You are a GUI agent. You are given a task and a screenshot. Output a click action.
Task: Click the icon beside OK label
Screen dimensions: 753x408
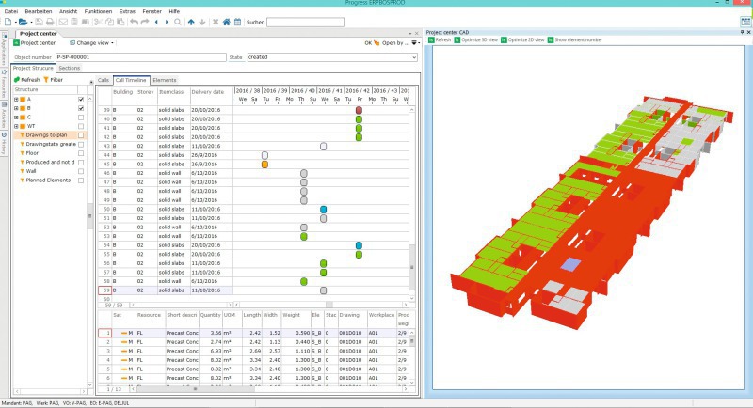pyautogui.click(x=376, y=43)
